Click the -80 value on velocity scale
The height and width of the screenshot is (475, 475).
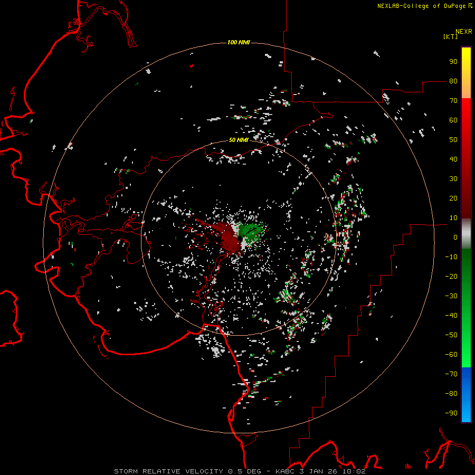click(x=451, y=394)
